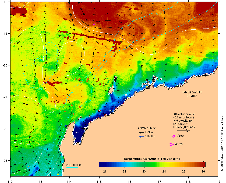Click the magenta Argo float marker on the map

(94, 24)
